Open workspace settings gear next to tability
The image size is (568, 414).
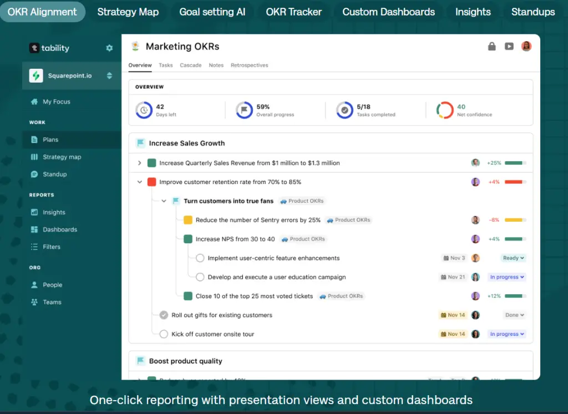click(x=109, y=48)
